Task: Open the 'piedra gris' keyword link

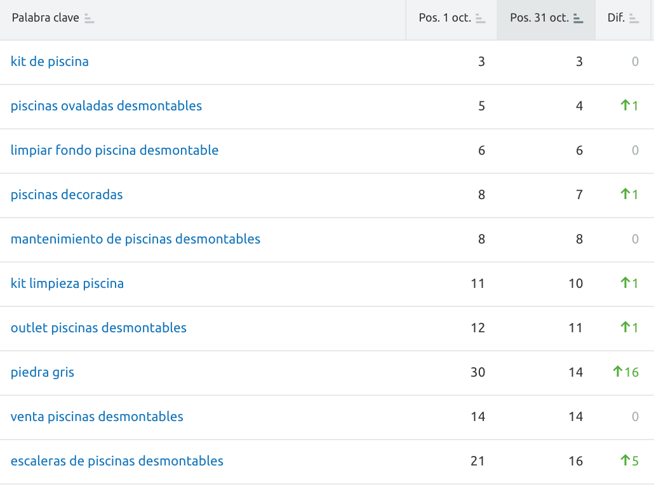Action: [x=43, y=372]
